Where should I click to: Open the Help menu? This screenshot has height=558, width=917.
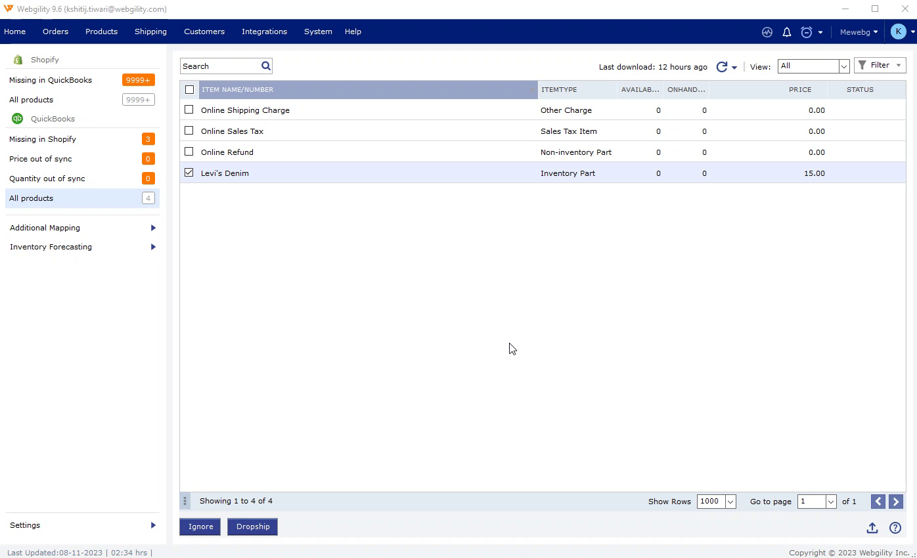pyautogui.click(x=353, y=32)
